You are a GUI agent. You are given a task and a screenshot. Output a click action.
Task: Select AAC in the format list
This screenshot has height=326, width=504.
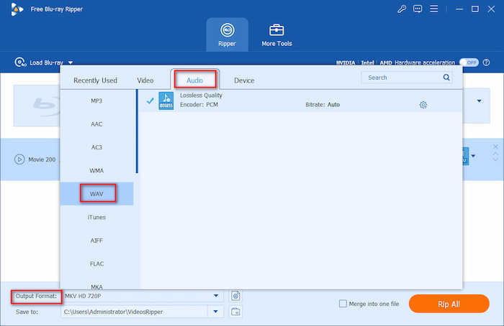pos(96,124)
